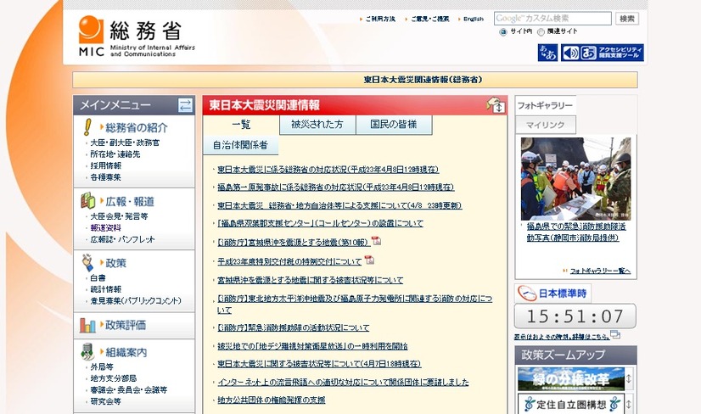The image size is (701, 414).
Task: Open 外局等 link
Action: point(102,366)
